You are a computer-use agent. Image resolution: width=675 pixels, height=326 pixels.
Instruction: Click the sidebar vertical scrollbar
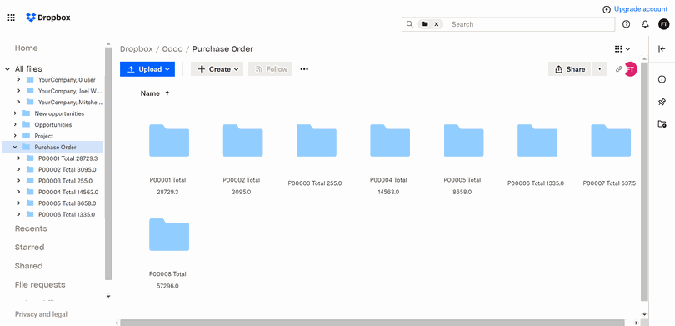(108, 163)
